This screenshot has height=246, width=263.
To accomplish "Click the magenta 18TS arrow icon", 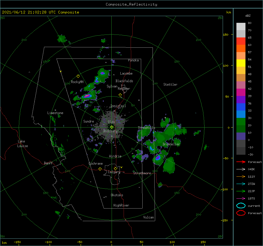I will pyautogui.click(x=241, y=199).
